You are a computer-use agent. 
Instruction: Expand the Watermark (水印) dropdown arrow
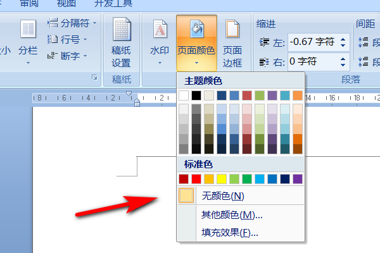point(160,63)
